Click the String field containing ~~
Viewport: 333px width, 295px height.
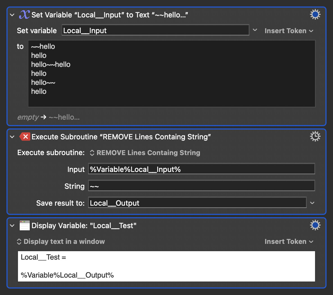(x=201, y=186)
